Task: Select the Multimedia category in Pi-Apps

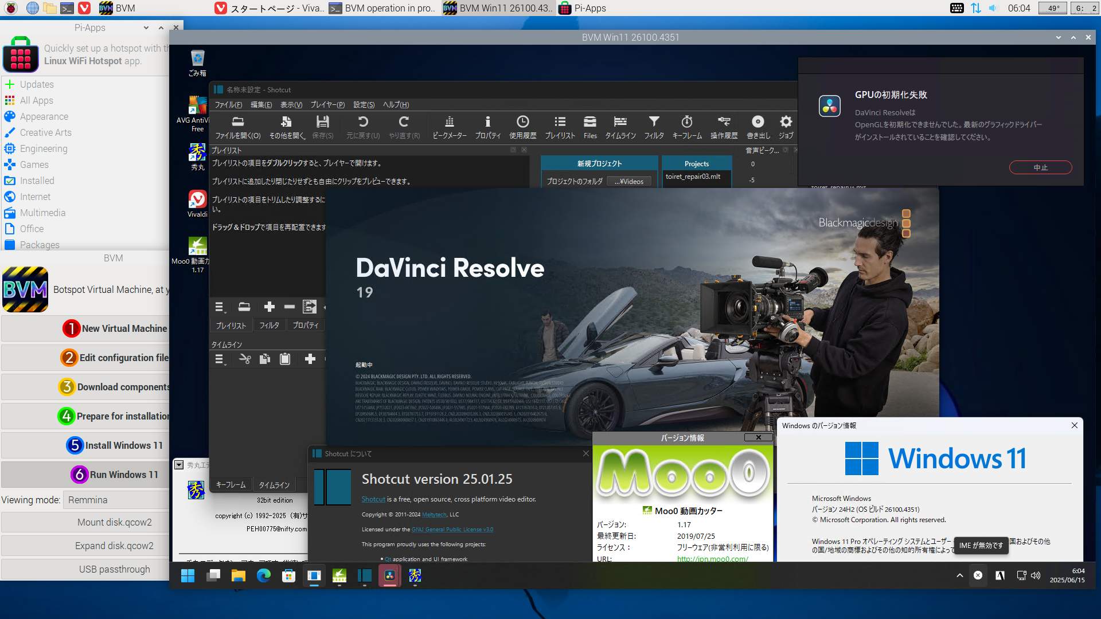Action: click(x=42, y=213)
